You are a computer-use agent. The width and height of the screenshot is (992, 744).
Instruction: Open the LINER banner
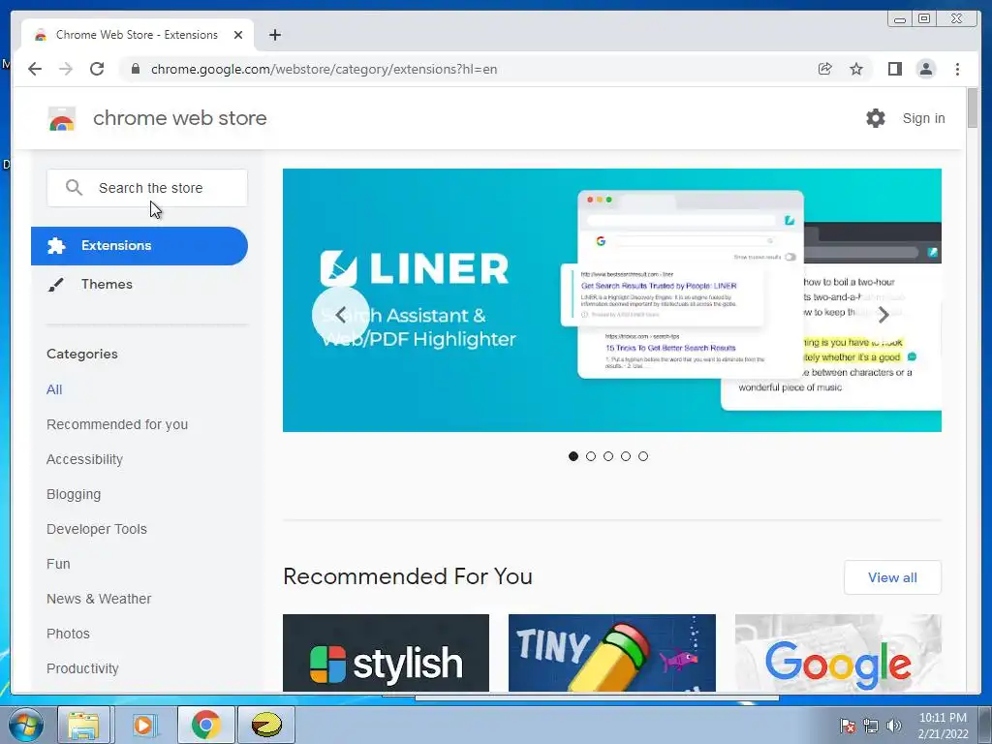click(612, 300)
